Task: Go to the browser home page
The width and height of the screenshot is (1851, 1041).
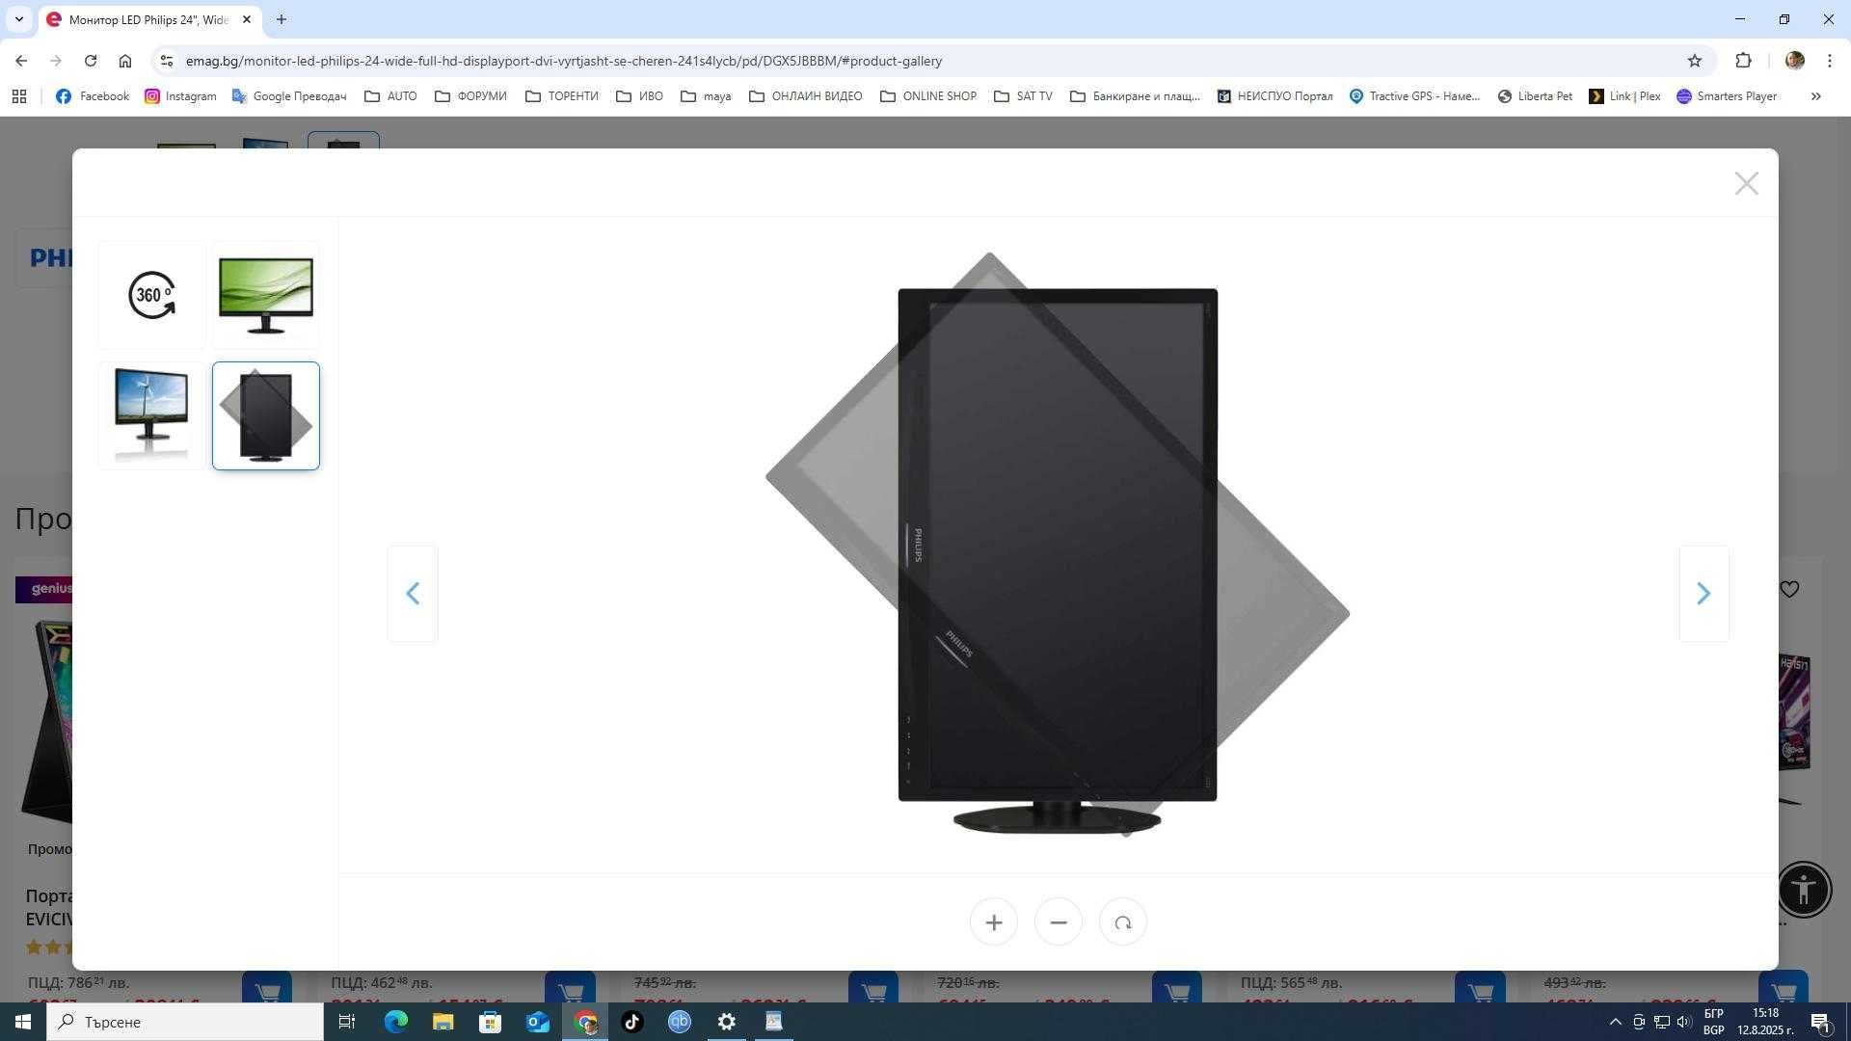Action: click(x=125, y=61)
